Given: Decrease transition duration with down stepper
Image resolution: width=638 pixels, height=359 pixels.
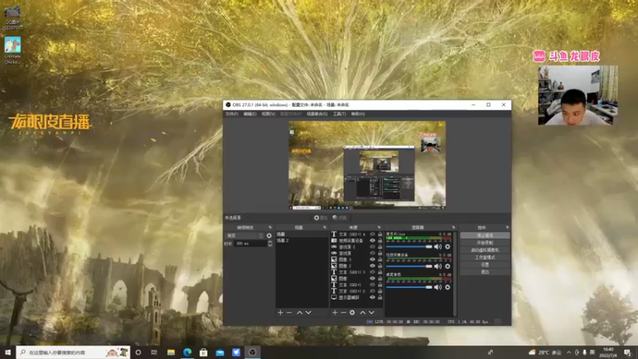Looking at the screenshot, I should click(x=270, y=246).
